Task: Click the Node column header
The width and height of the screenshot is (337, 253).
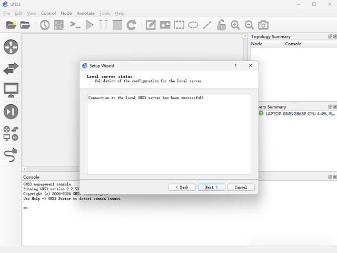Action: [x=267, y=44]
